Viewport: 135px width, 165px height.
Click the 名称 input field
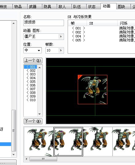tap(44, 23)
